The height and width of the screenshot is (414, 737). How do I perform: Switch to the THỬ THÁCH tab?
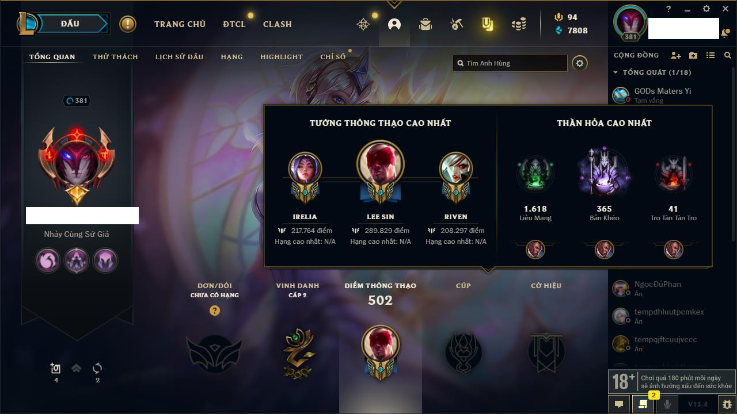[x=115, y=57]
